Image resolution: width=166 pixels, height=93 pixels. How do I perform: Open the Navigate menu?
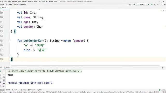click(x=14, y=1)
